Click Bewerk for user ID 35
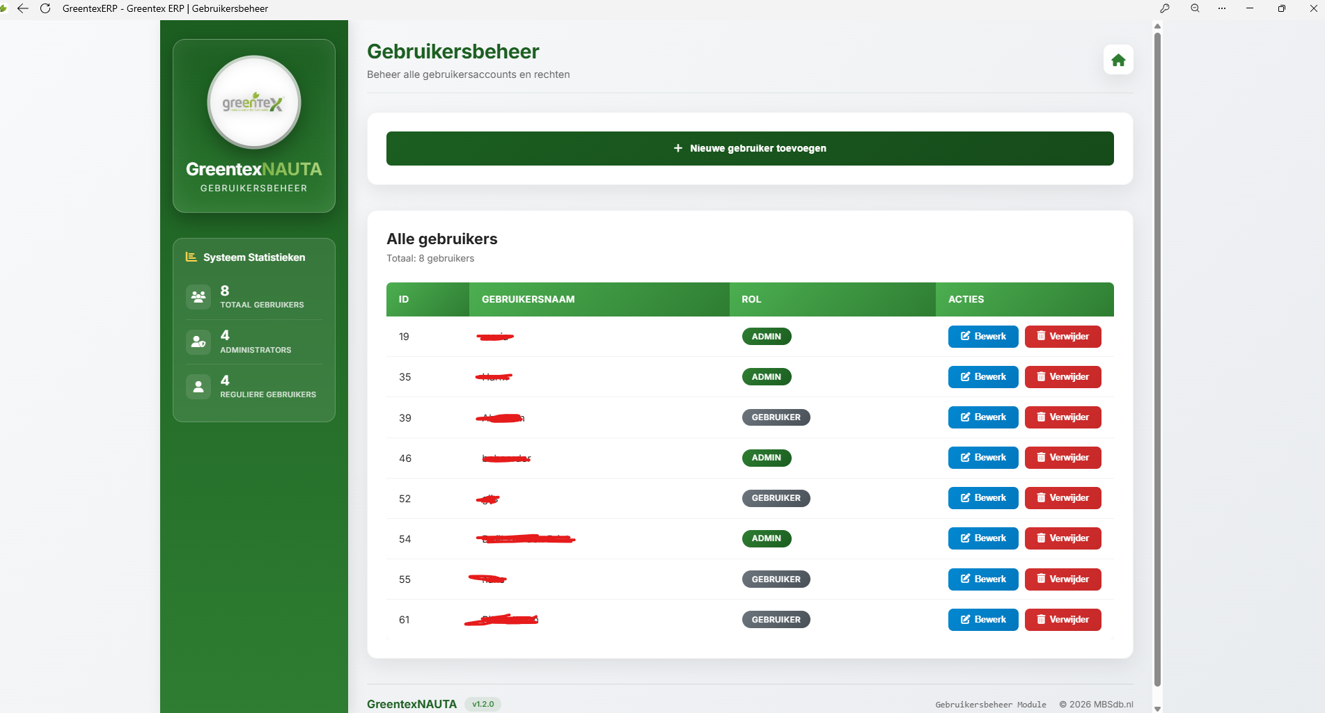The width and height of the screenshot is (1325, 713). coord(983,377)
